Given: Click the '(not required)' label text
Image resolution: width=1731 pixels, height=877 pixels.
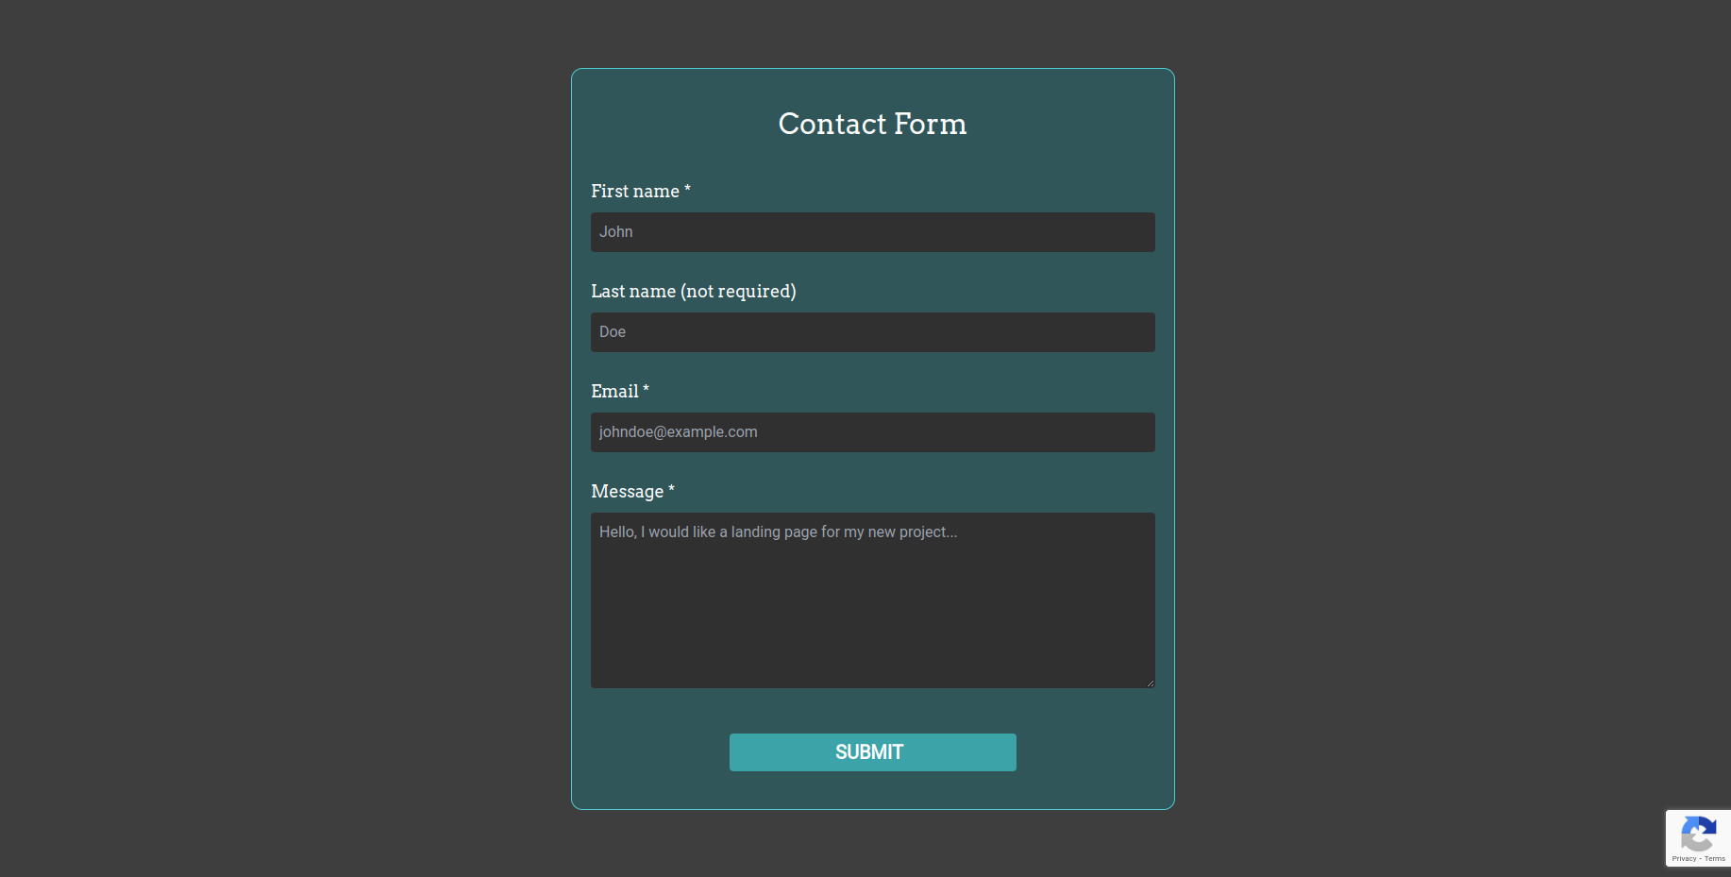Looking at the screenshot, I should (x=738, y=292).
